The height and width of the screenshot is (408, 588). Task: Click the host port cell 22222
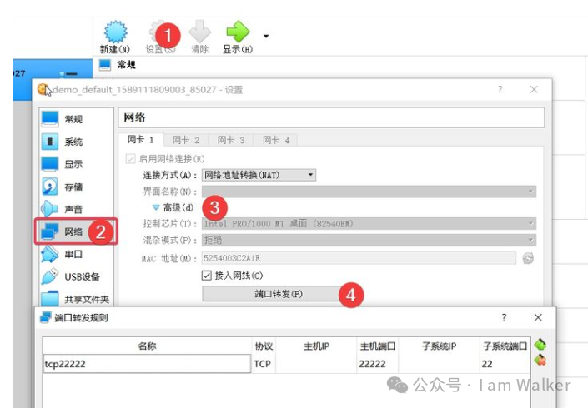(x=377, y=364)
